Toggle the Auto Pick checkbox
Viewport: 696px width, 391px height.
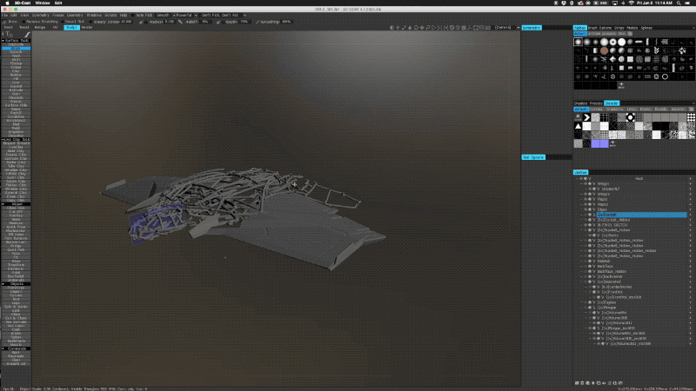133,15
